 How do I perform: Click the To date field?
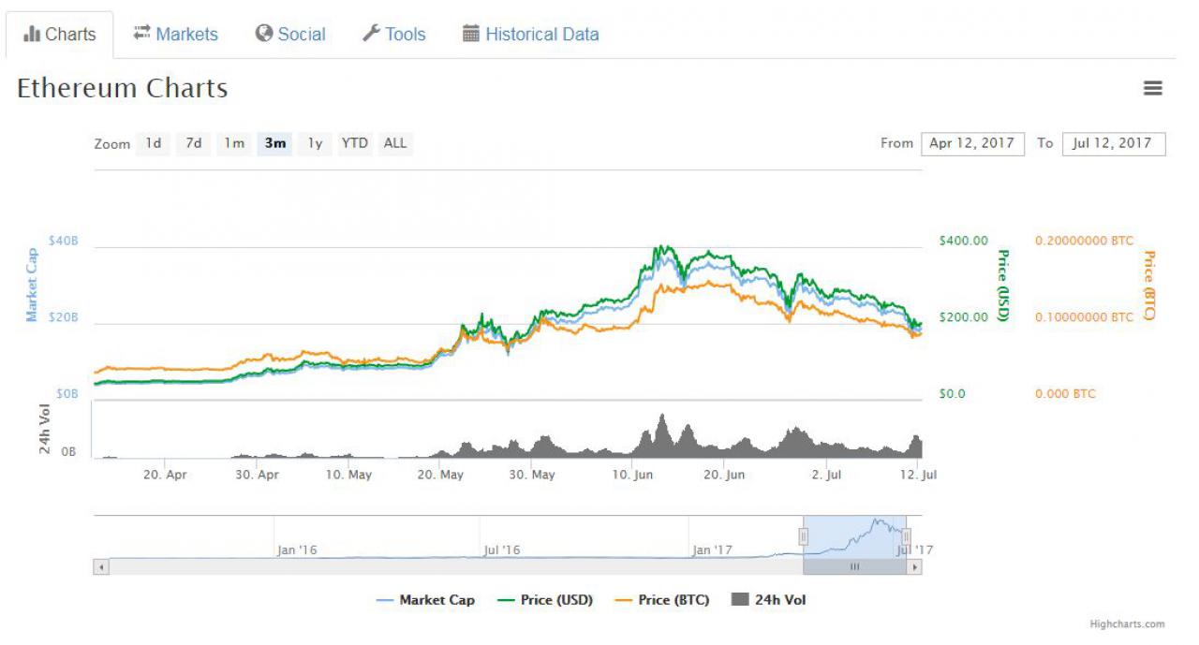1114,143
